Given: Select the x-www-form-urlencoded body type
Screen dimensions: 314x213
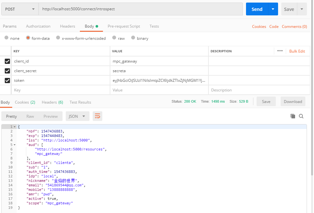Looking at the screenshot, I should tap(58, 38).
